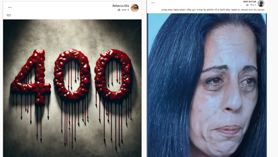The width and height of the screenshot is (278, 157).
Task: Click the public globe icon beside 3 ביולי
Action: pyautogui.click(x=247, y=5)
